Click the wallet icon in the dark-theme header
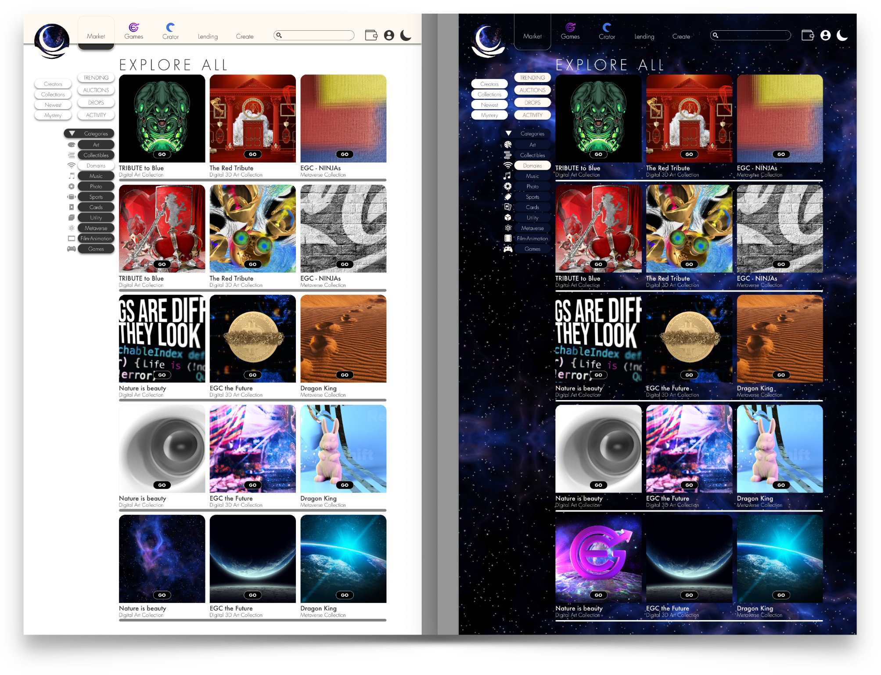Screen dimensions: 881x675 click(x=807, y=35)
